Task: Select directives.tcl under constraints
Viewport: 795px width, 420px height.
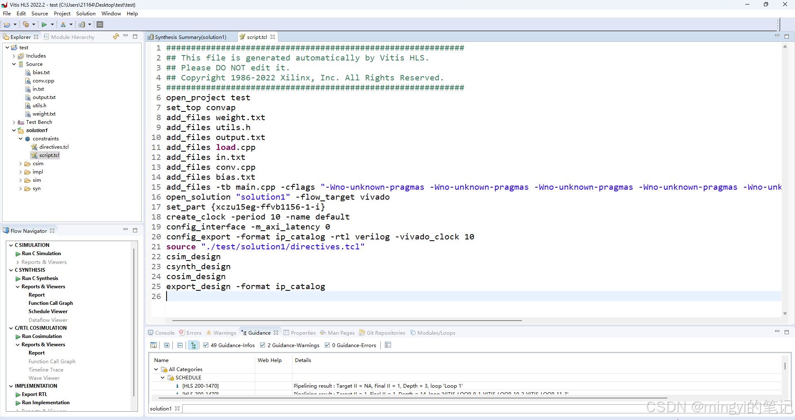Action: coord(54,147)
